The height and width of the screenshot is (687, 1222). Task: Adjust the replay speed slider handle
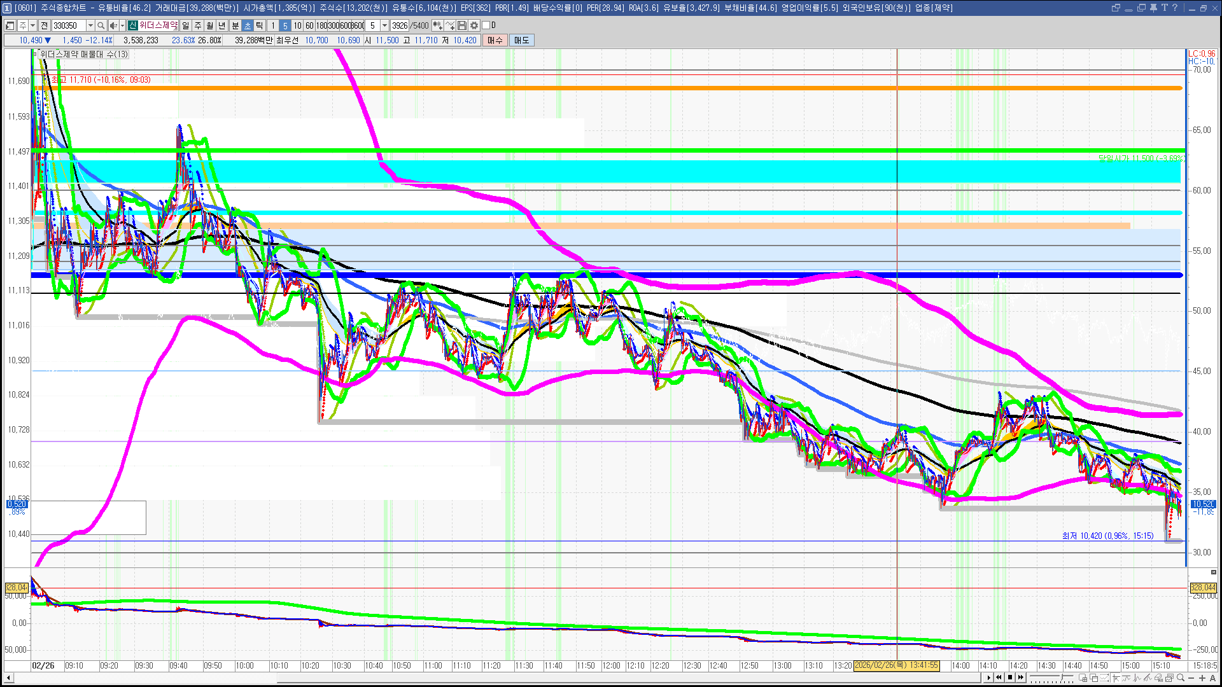click(1062, 677)
